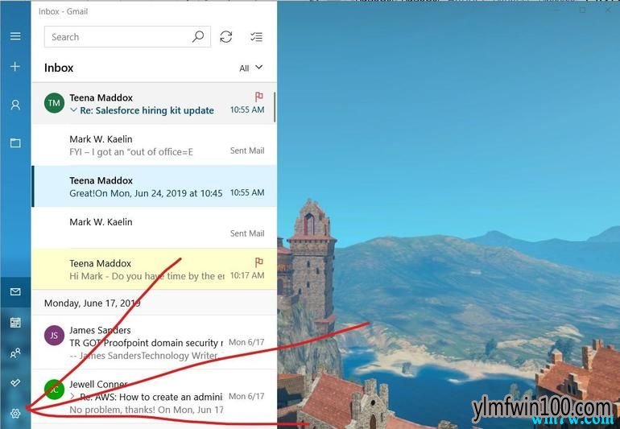
Task: Switch to Calendar app icon
Action: pyautogui.click(x=15, y=322)
